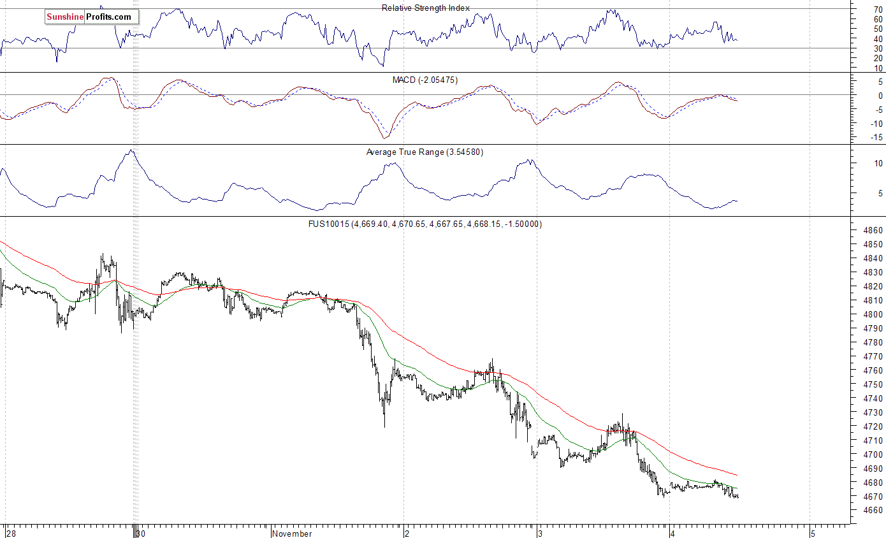The height and width of the screenshot is (538, 886).
Task: Click the -10 level on MACD axis
Action: click(876, 124)
